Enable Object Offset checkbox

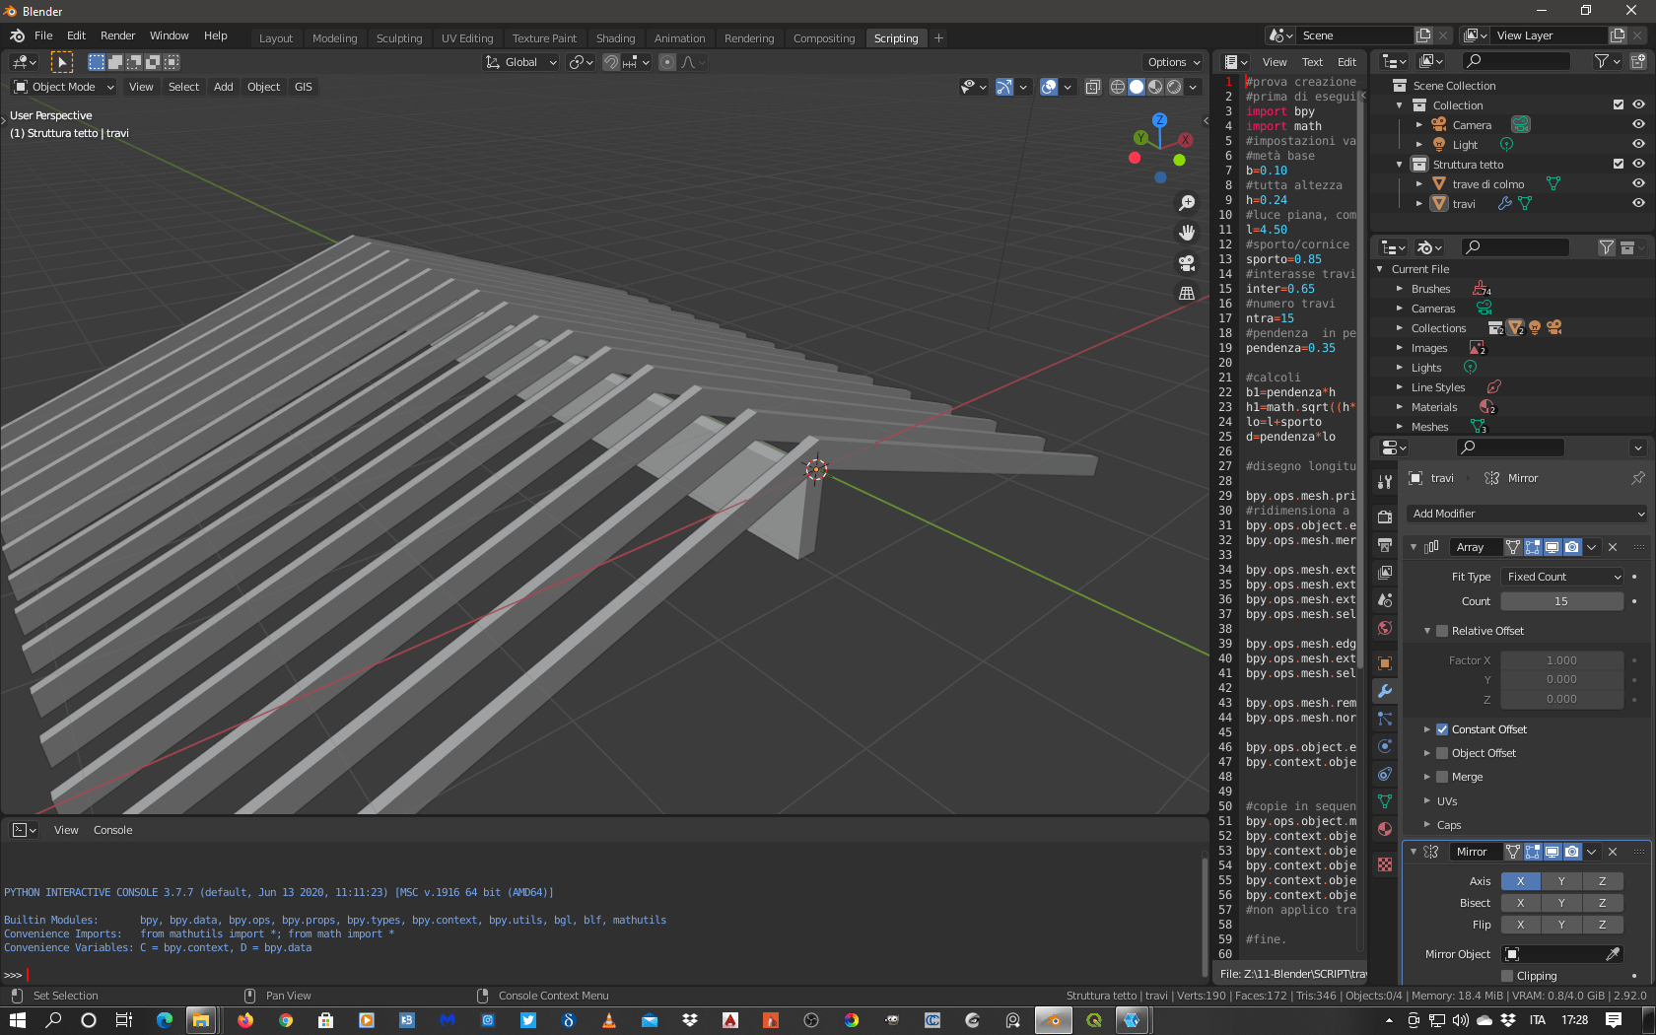pyautogui.click(x=1442, y=753)
